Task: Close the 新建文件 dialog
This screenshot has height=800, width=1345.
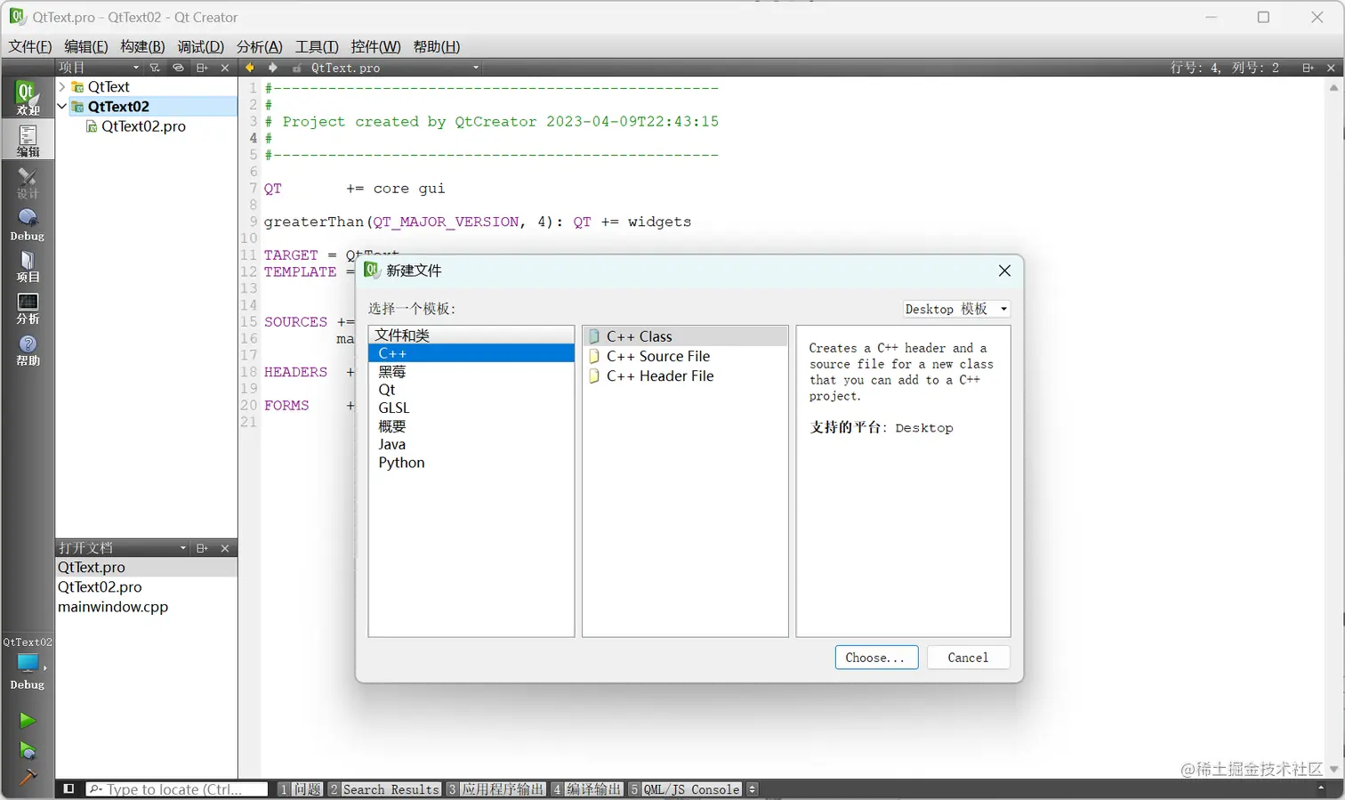Action: (1004, 271)
